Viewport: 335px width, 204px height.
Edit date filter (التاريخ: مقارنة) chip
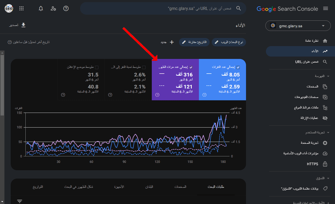194,42
